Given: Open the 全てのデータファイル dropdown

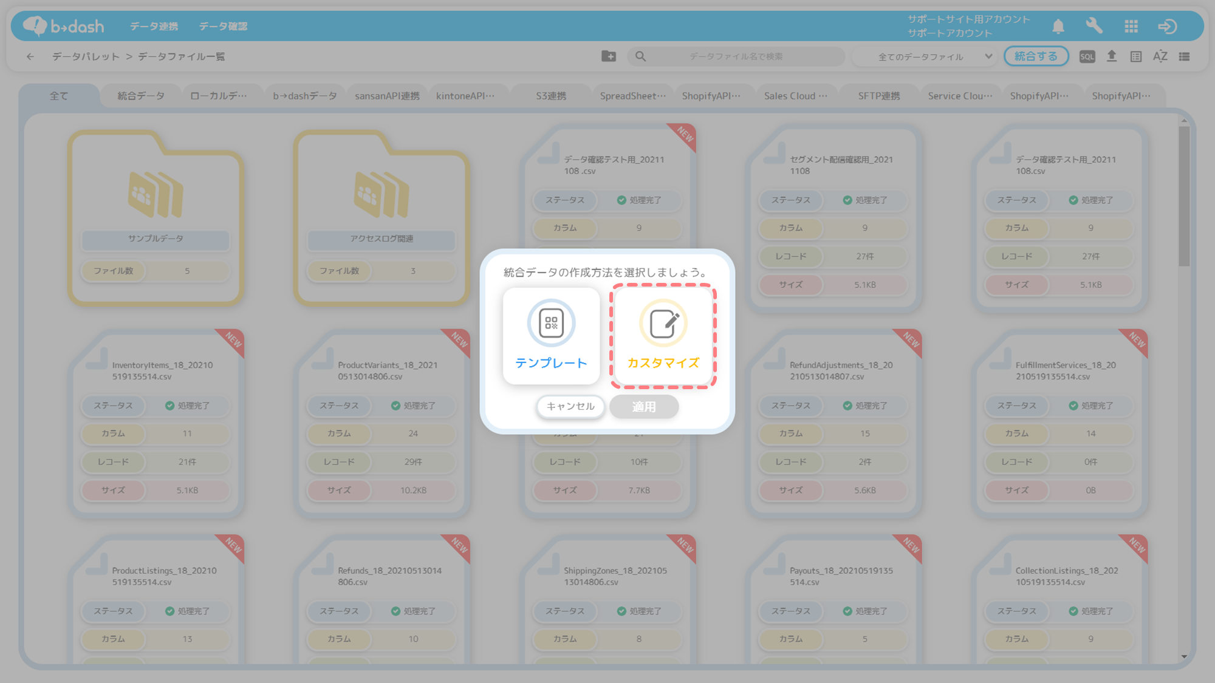Looking at the screenshot, I should 925,56.
